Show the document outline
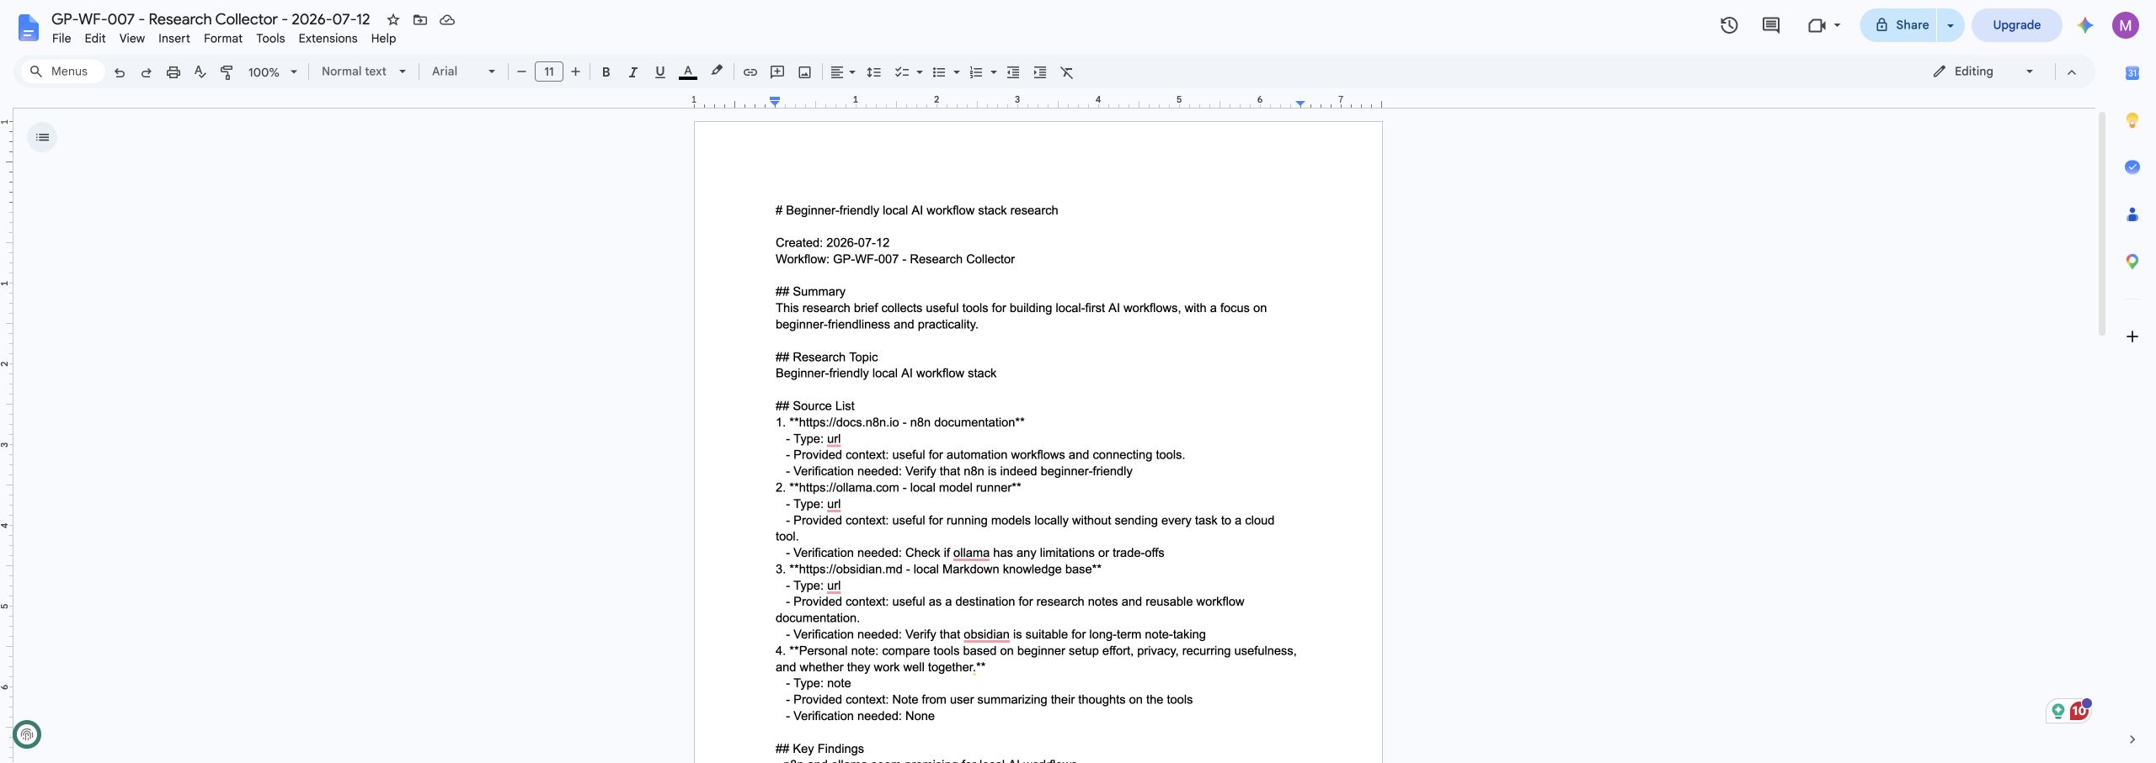Image resolution: width=2156 pixels, height=763 pixels. point(42,137)
